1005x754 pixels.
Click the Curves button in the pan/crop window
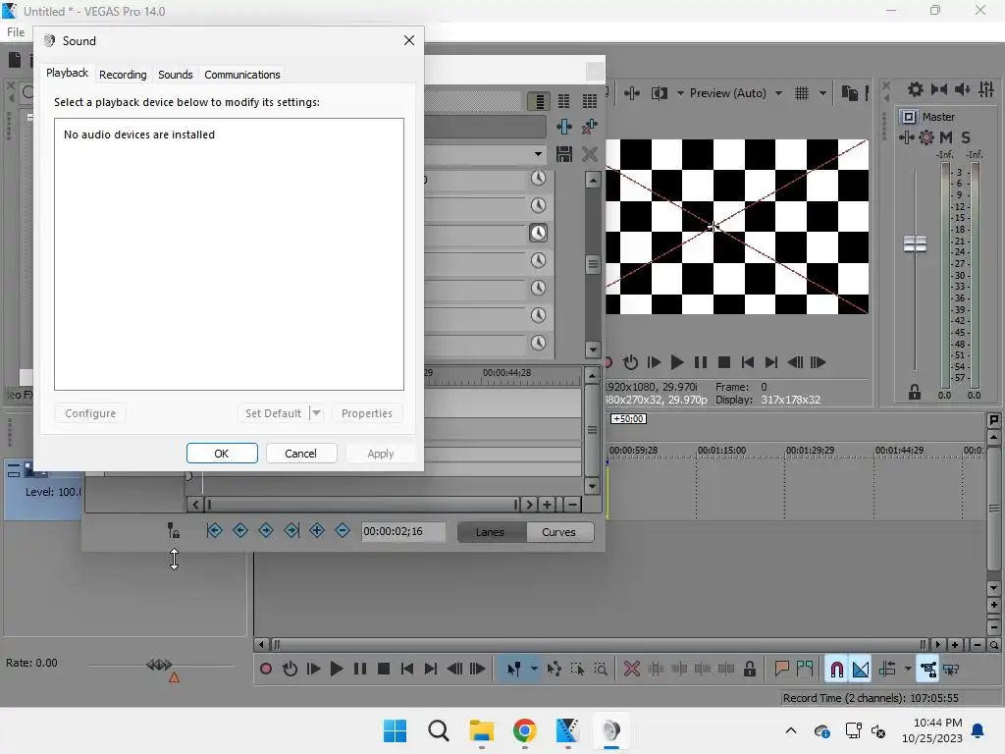click(558, 532)
